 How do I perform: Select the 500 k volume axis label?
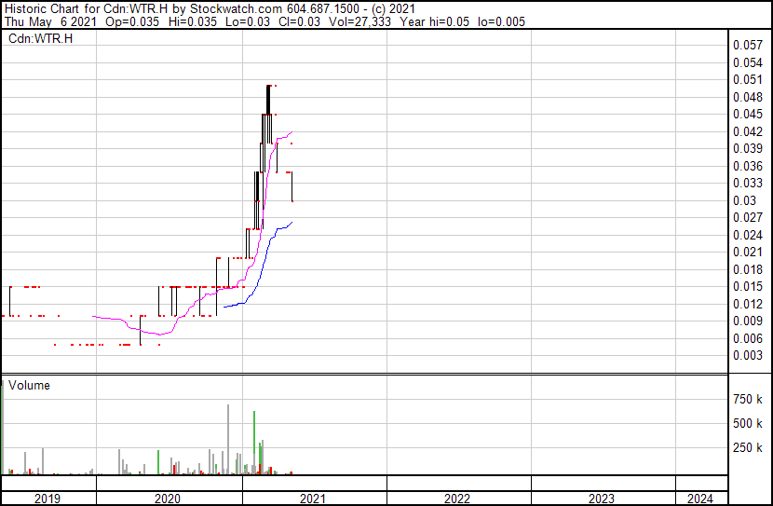(x=748, y=424)
